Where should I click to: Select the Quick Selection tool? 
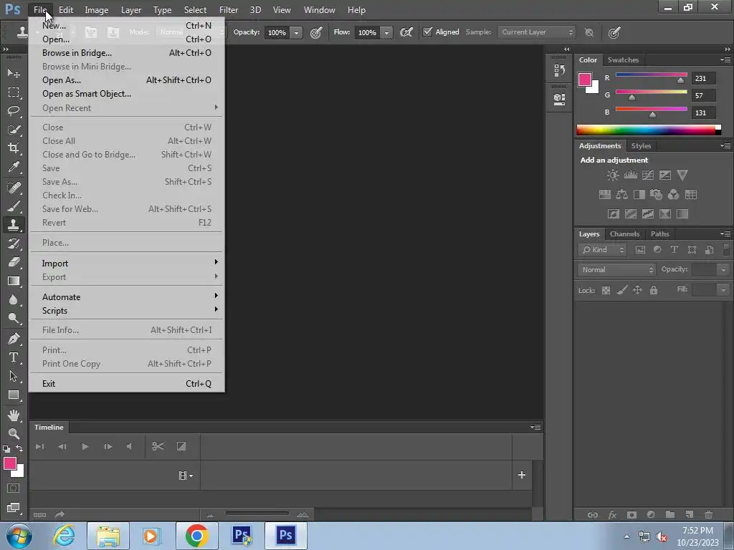click(x=14, y=130)
